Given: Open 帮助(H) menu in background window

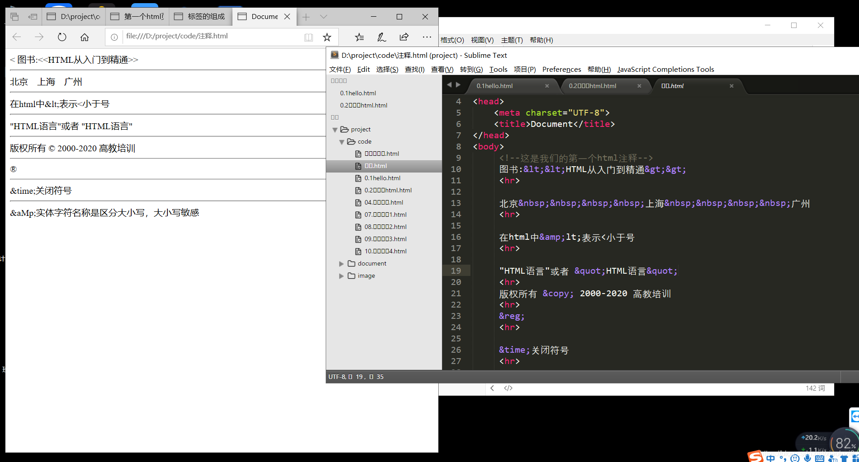Looking at the screenshot, I should click(541, 40).
